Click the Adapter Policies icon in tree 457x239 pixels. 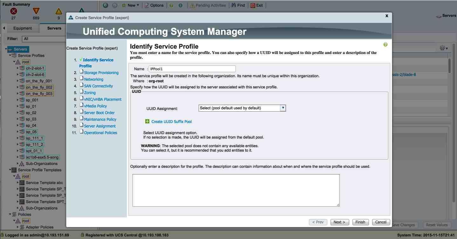point(22,227)
